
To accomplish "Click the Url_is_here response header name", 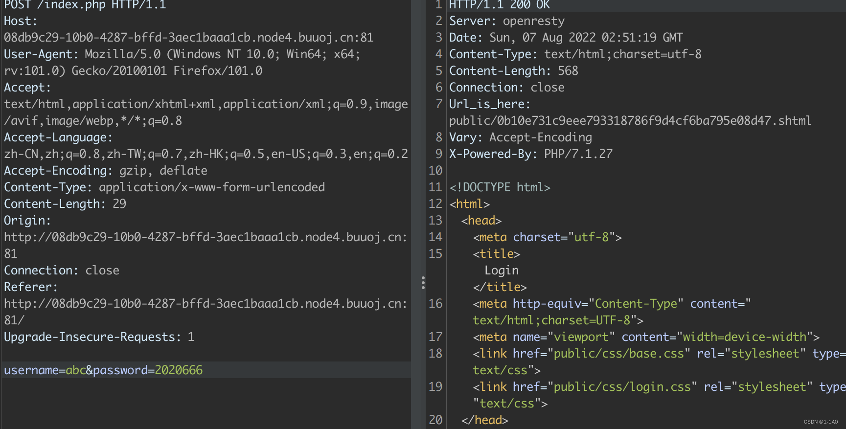I will (489, 104).
